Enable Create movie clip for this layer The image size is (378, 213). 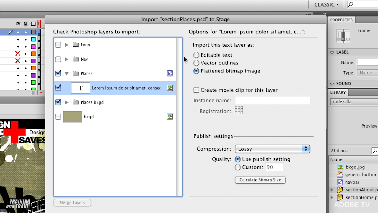point(196,90)
